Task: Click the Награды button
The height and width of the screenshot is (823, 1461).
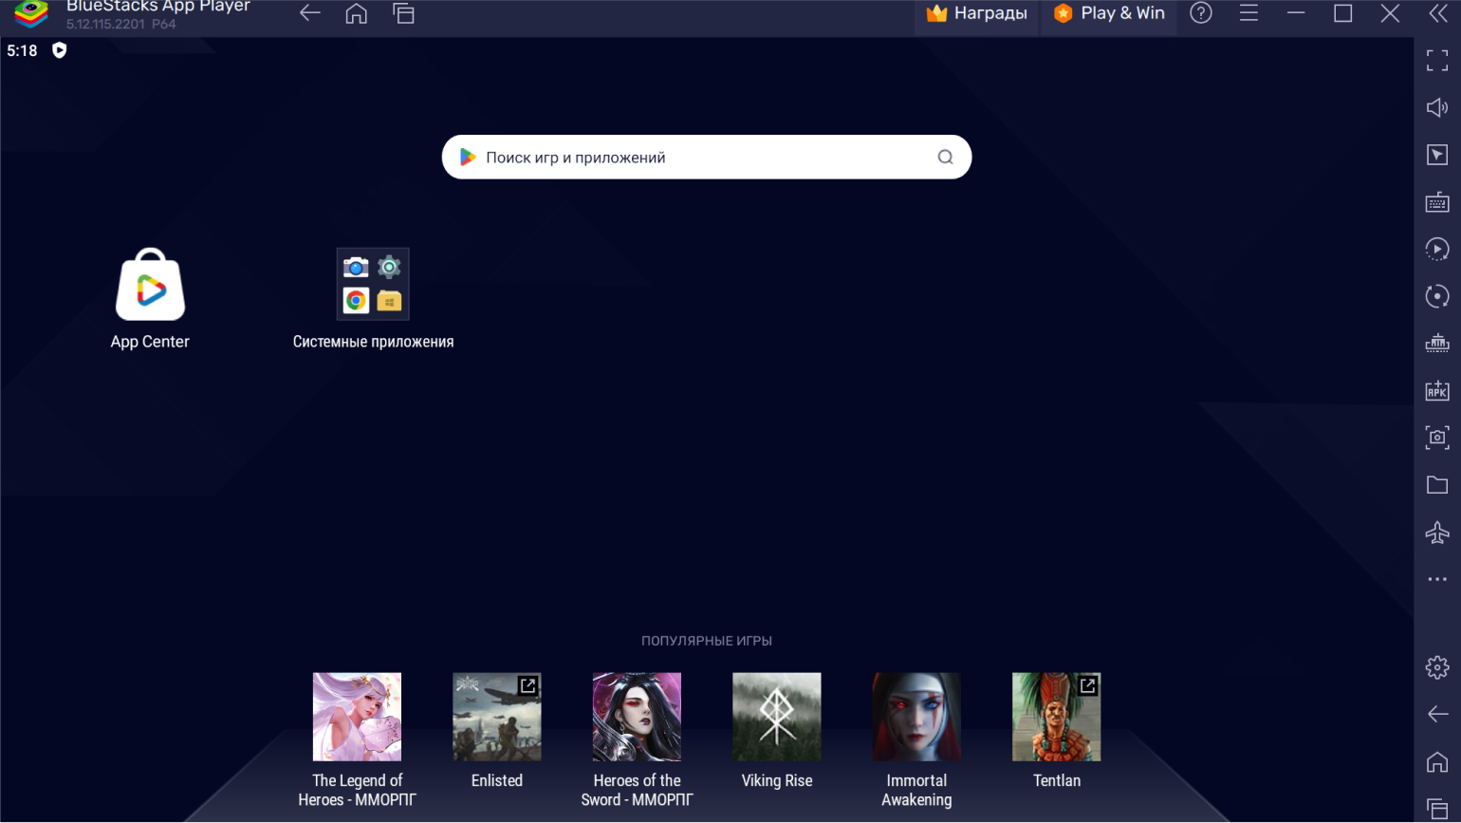Action: (x=977, y=13)
